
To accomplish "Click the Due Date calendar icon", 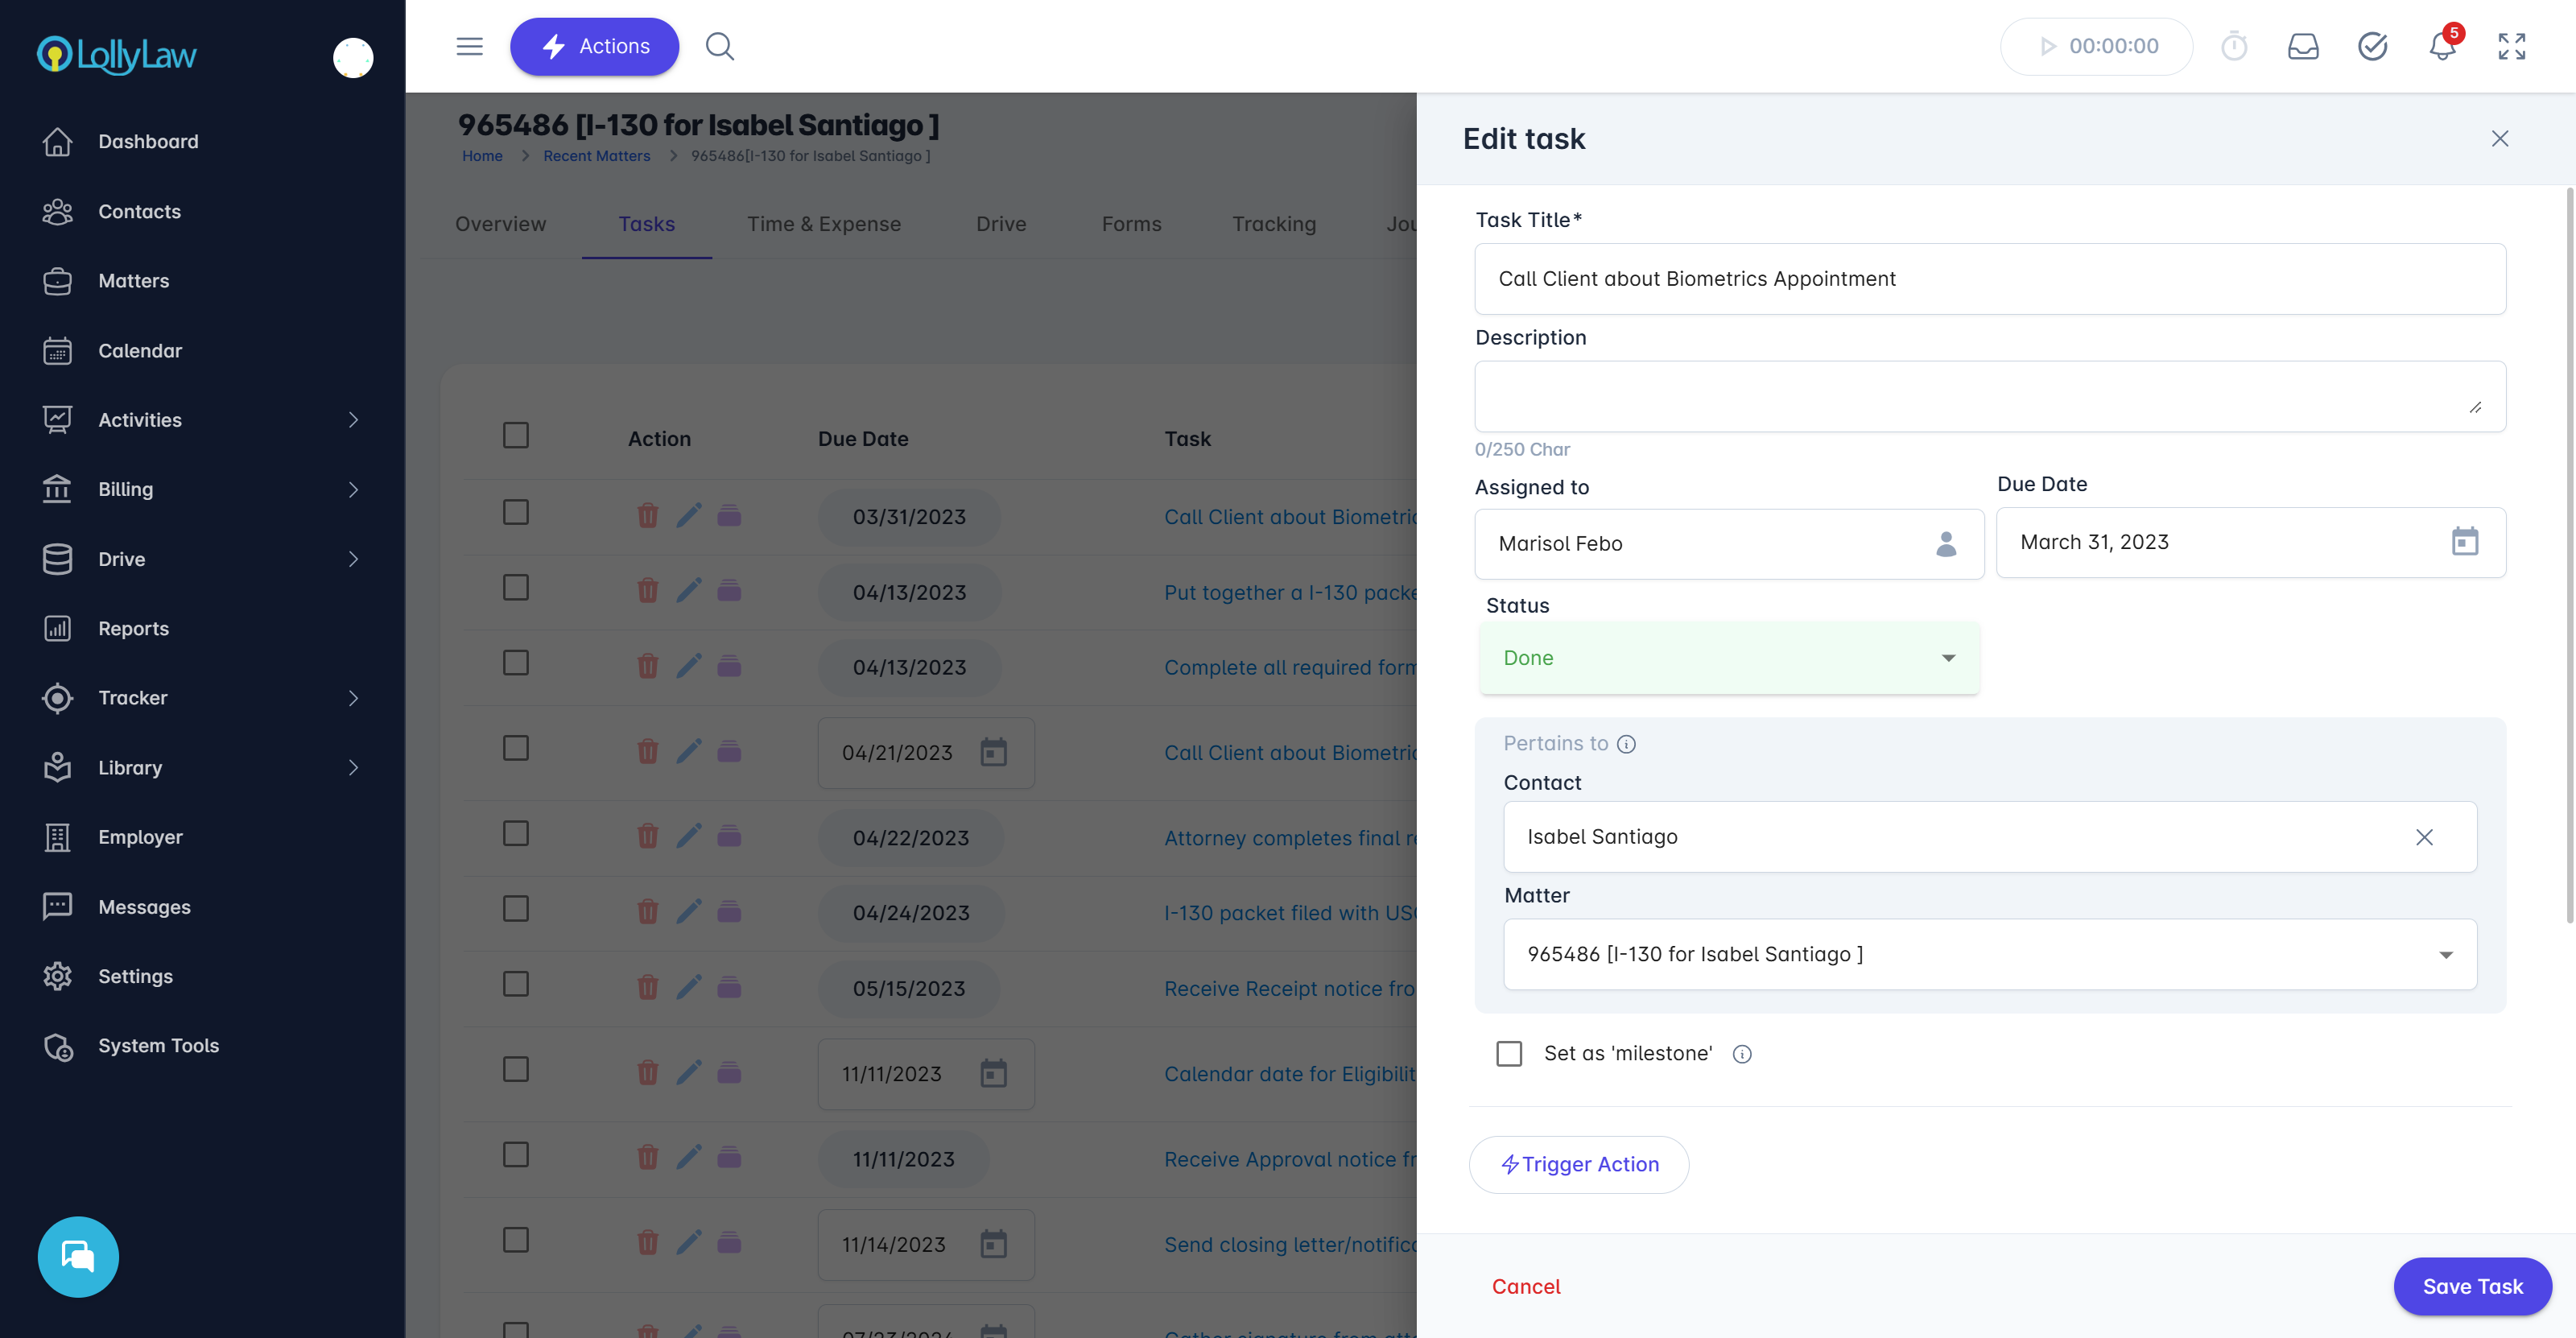I will tap(2464, 542).
